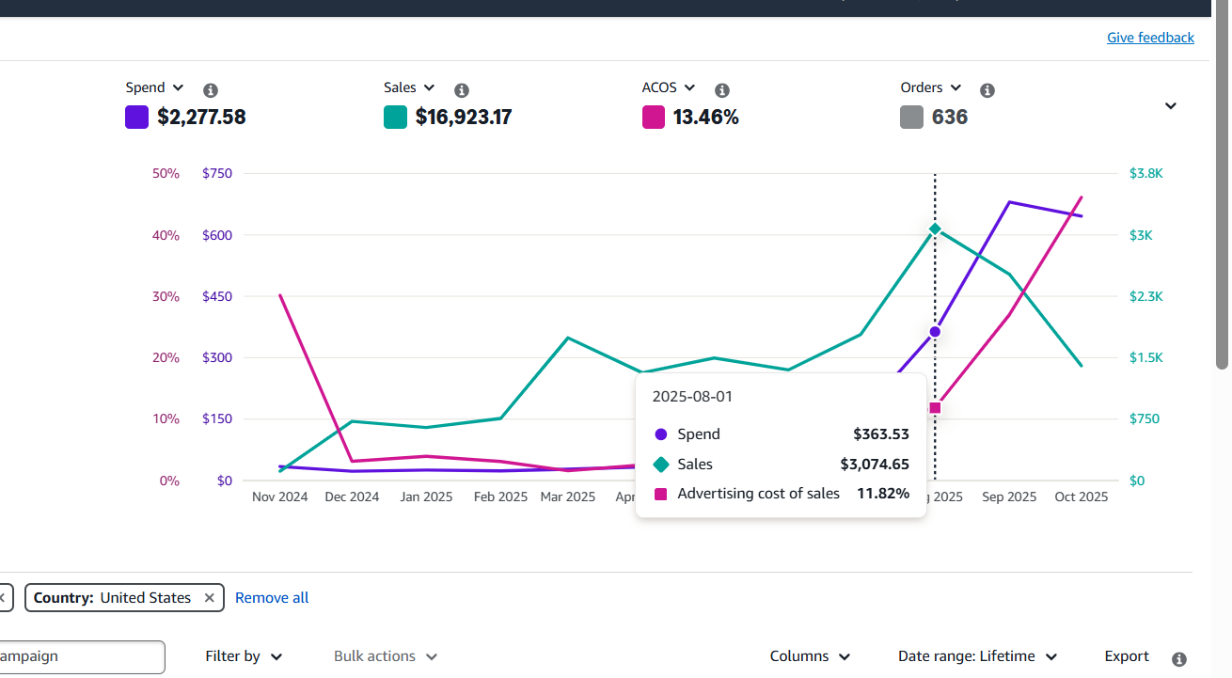
Task: Click the Remove all filters link
Action: coord(272,598)
